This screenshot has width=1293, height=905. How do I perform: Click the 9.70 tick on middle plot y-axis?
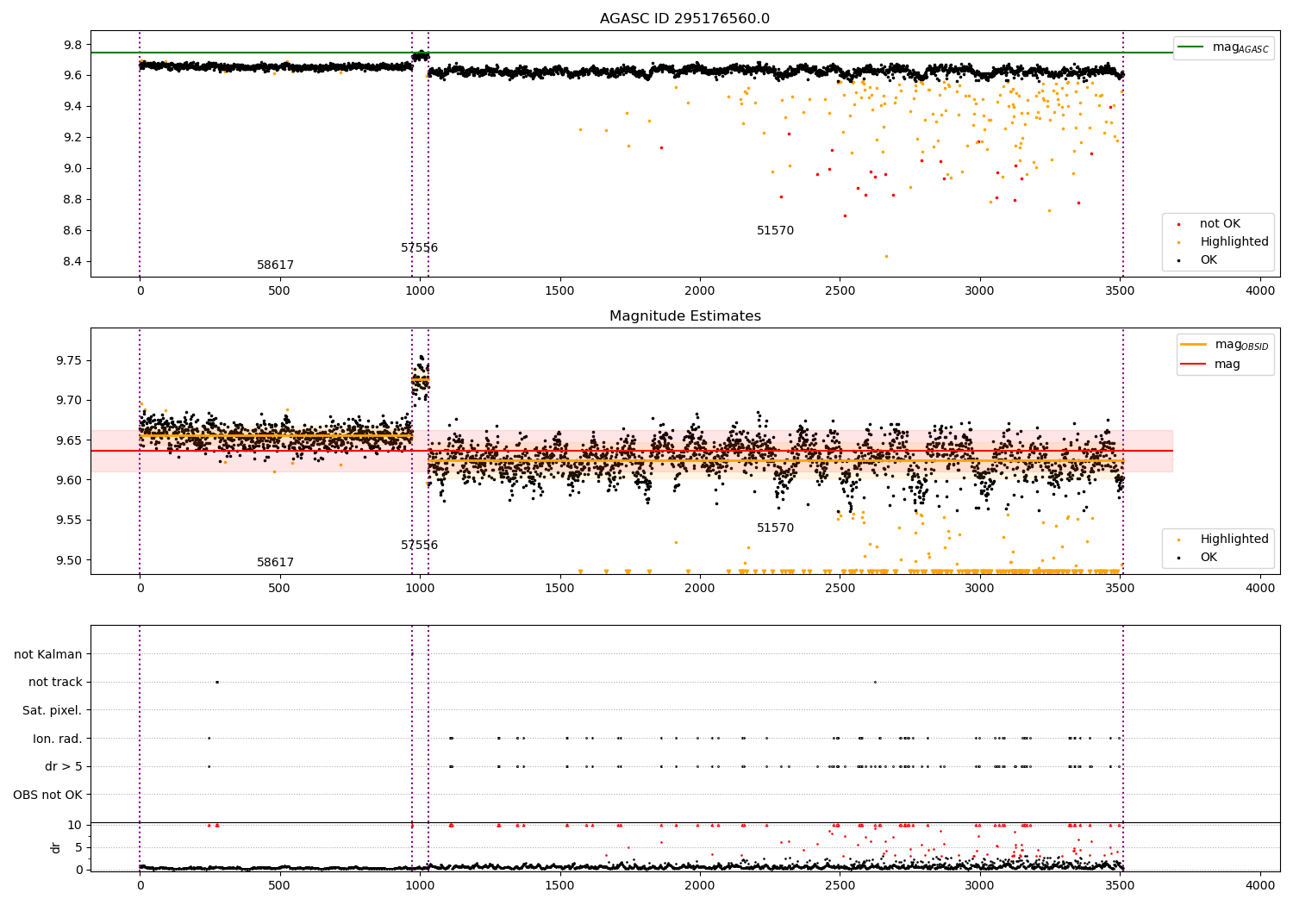point(68,401)
